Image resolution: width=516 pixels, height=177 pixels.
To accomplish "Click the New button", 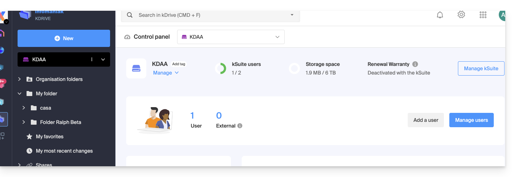I will (64, 38).
